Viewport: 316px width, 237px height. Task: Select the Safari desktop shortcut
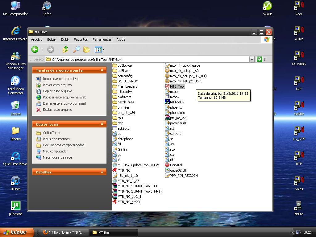tap(47, 9)
